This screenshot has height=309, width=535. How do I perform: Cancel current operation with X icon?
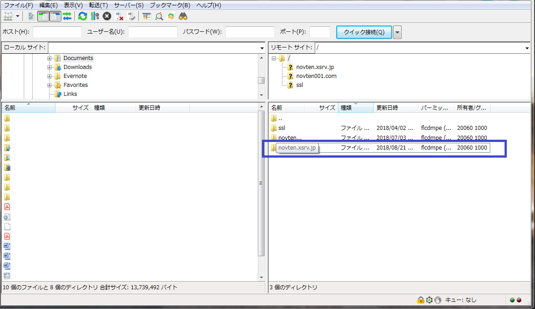[107, 16]
